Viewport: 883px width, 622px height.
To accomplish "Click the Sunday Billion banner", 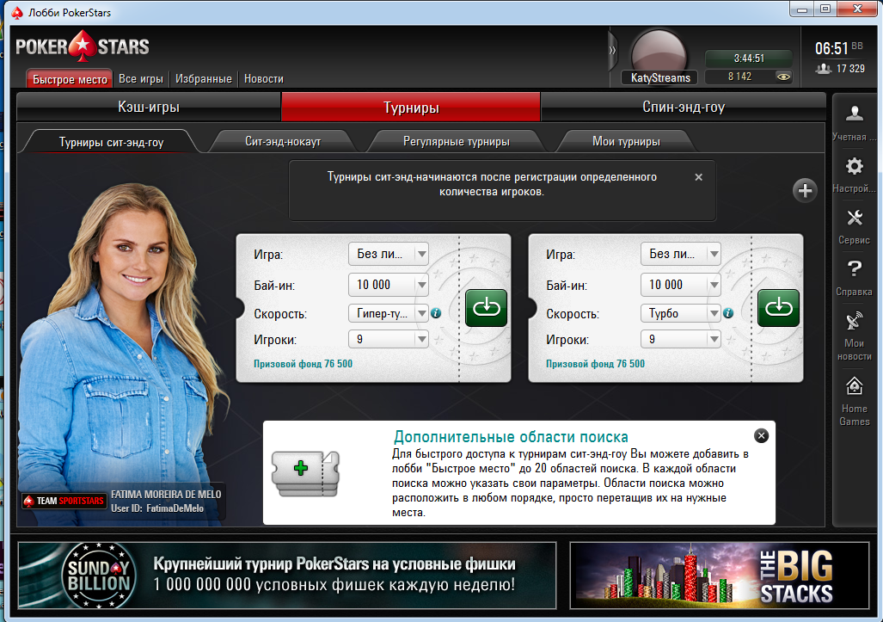I will 286,576.
